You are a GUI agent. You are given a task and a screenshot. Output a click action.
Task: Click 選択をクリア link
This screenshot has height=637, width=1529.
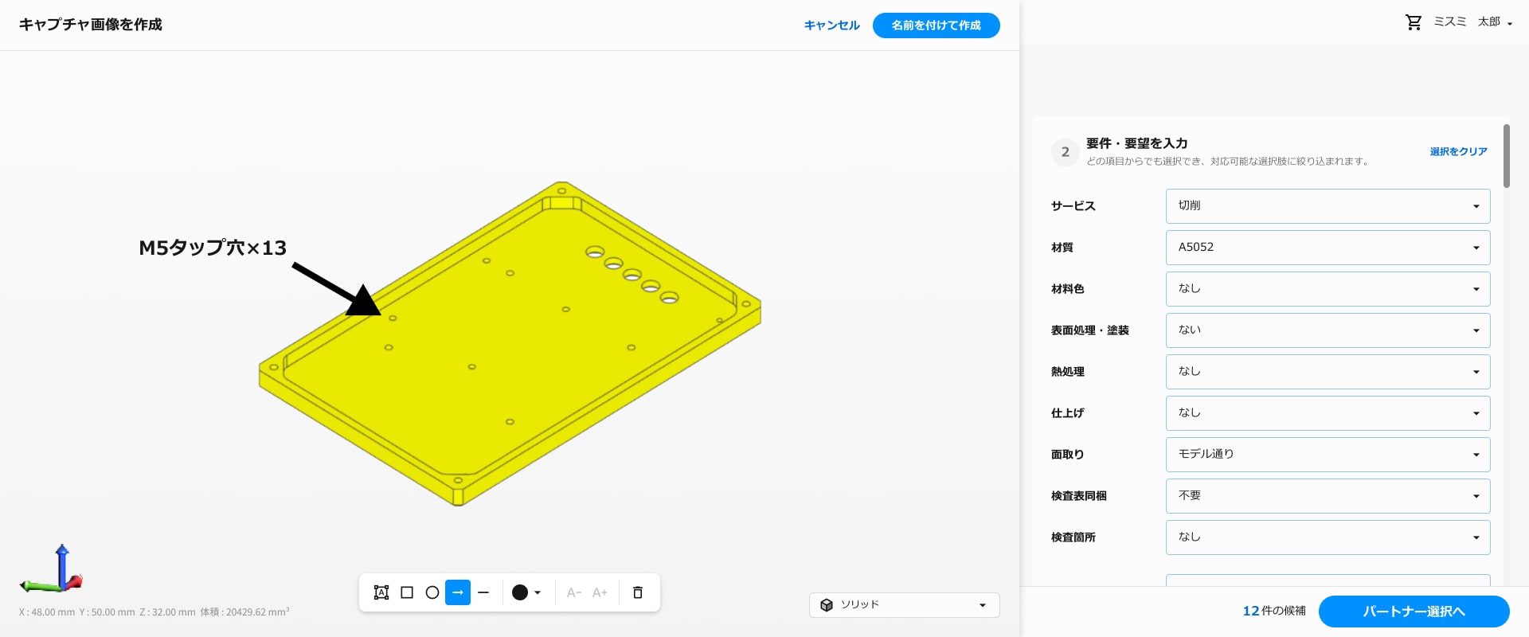pyautogui.click(x=1458, y=151)
